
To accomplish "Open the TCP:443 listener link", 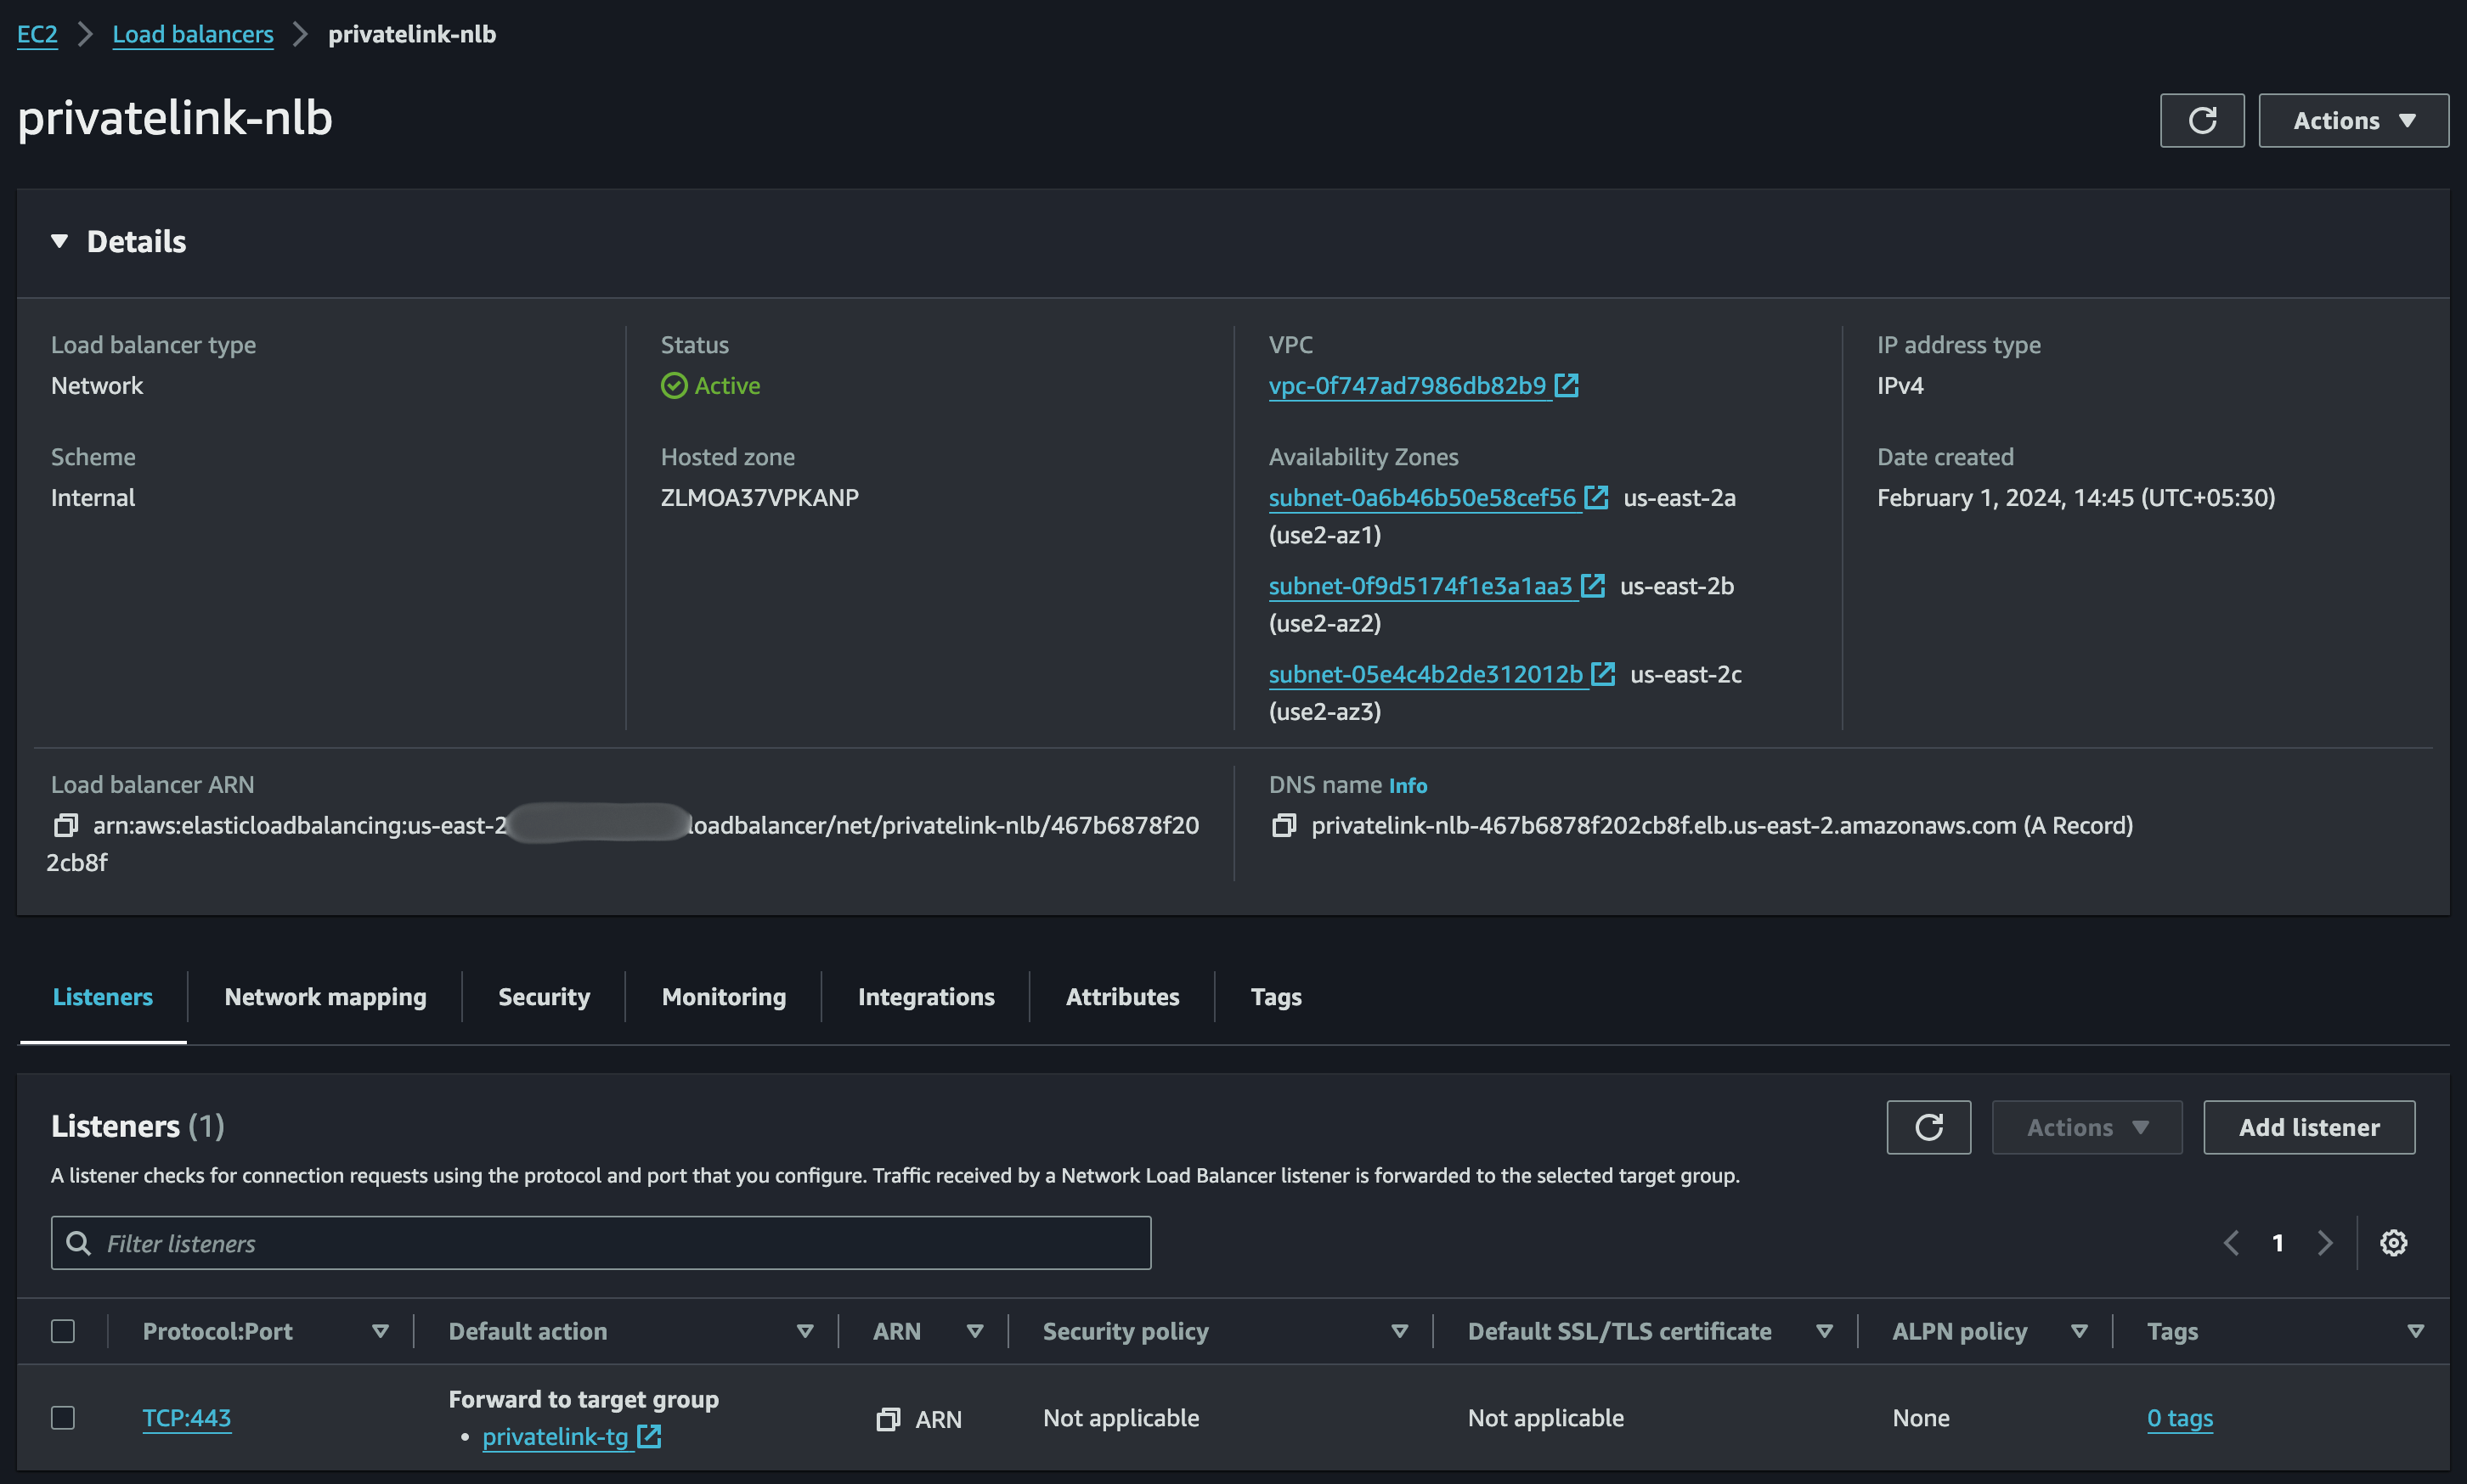I will click(187, 1418).
